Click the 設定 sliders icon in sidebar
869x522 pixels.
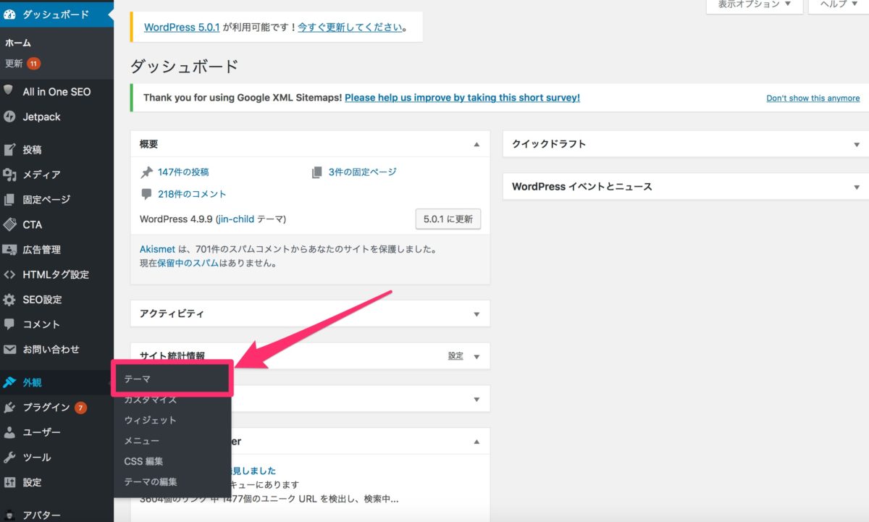coord(9,482)
